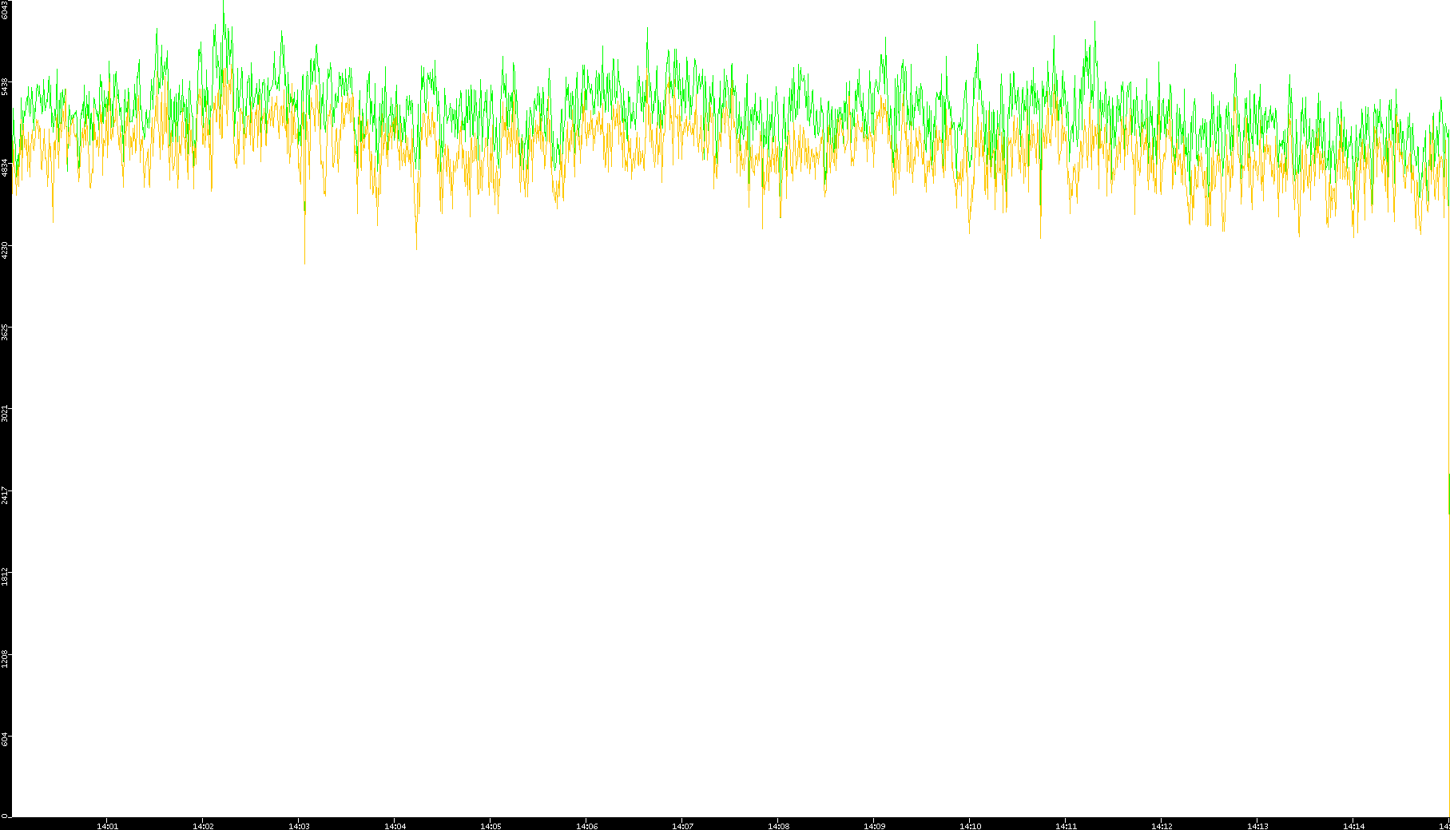Select the 14:10 time axis label

[970, 826]
